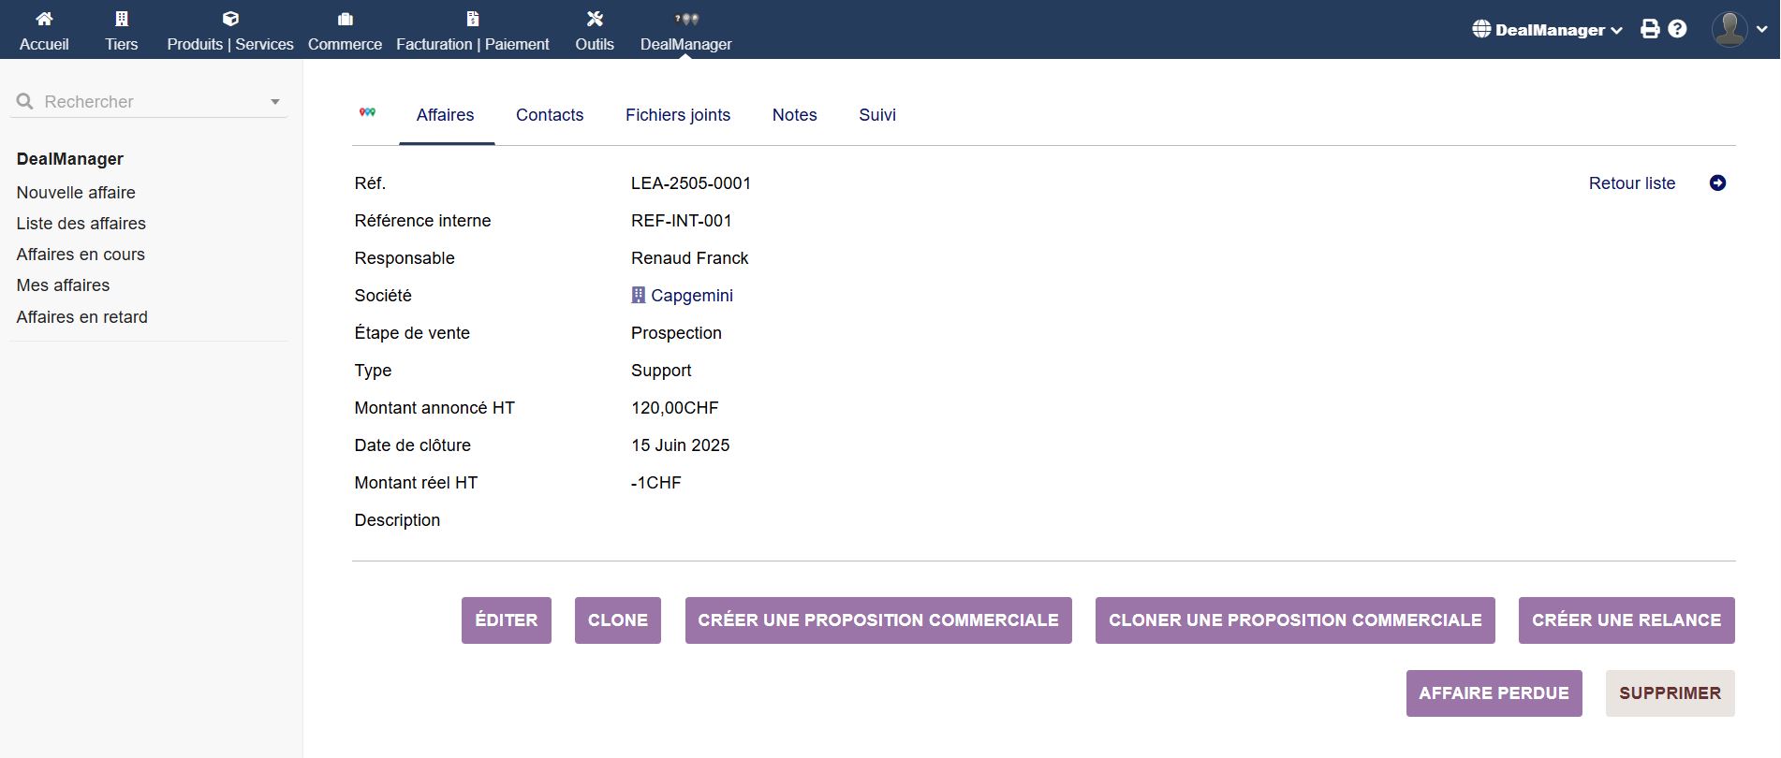Open the user avatar dropdown menu

(x=1739, y=29)
